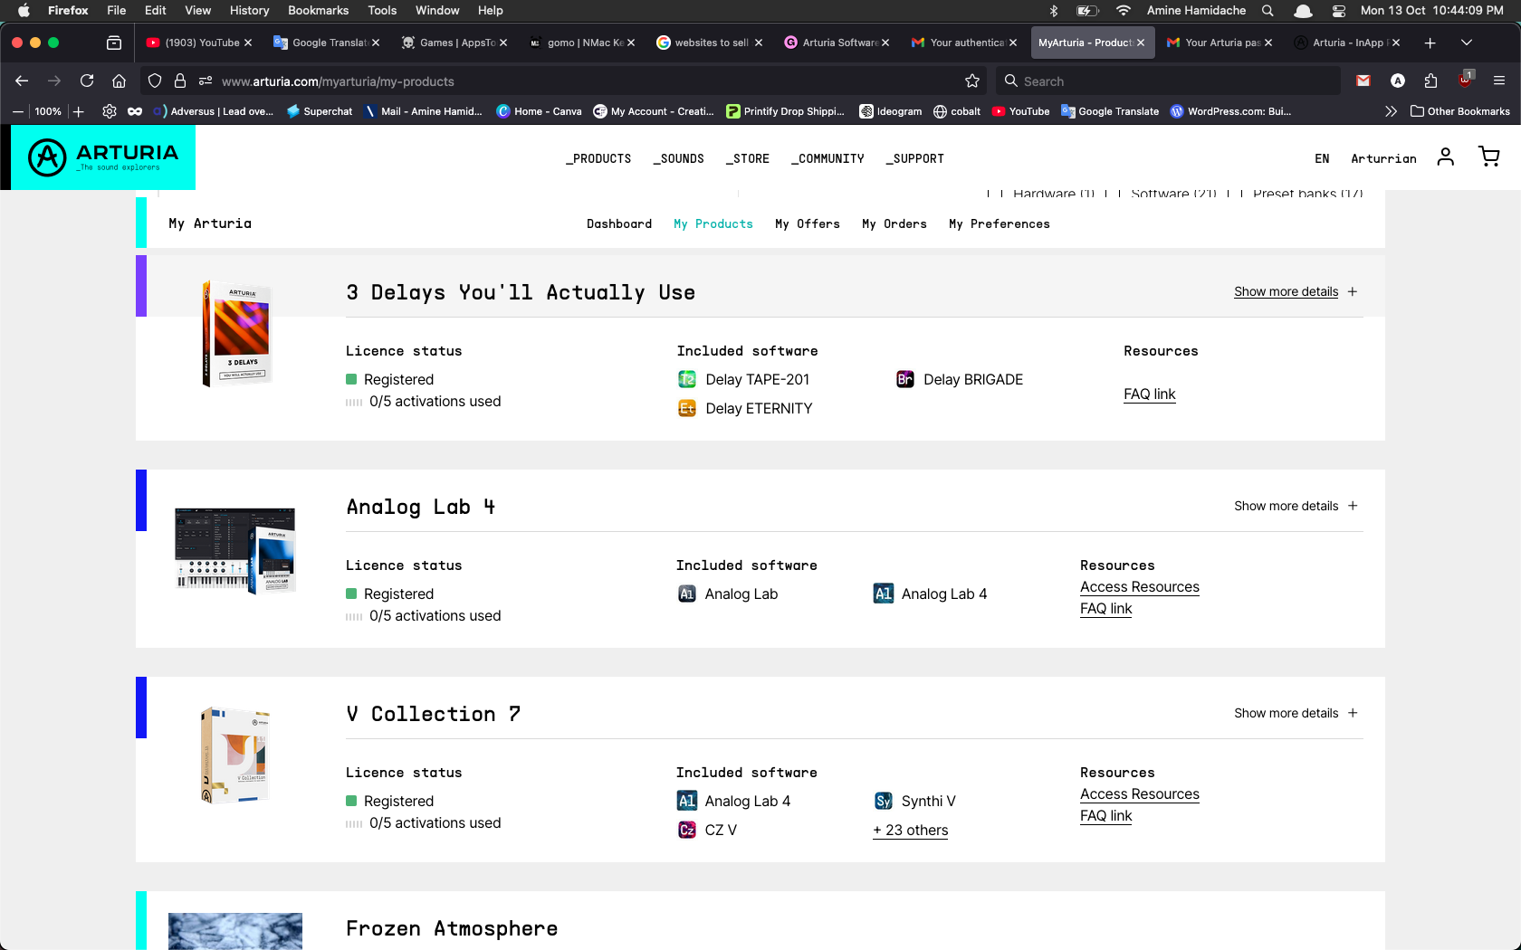This screenshot has width=1521, height=950.
Task: Bookmark this page with star icon
Action: [x=972, y=81]
